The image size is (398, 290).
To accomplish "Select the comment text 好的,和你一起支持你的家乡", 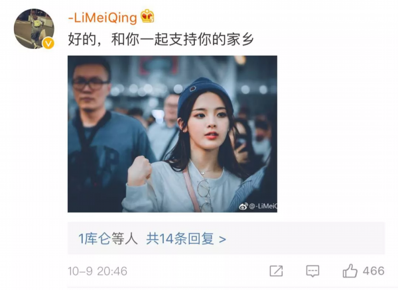I will tap(161, 40).
